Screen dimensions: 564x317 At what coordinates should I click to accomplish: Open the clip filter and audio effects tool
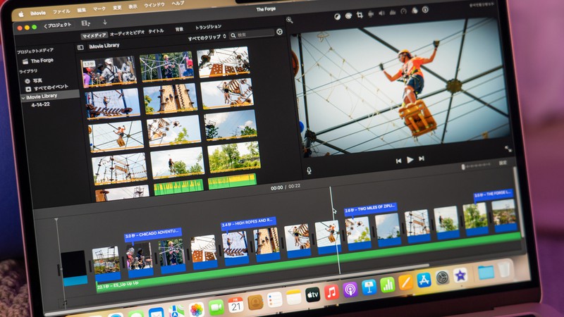click(x=415, y=11)
